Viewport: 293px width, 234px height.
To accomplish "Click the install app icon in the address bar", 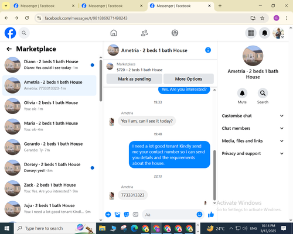I will click(253, 18).
